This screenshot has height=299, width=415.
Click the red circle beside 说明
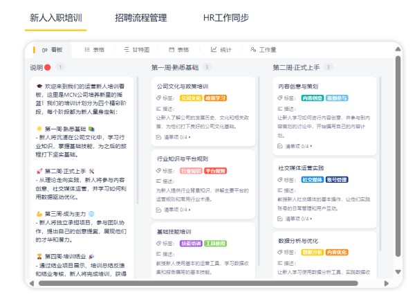pyautogui.click(x=48, y=68)
